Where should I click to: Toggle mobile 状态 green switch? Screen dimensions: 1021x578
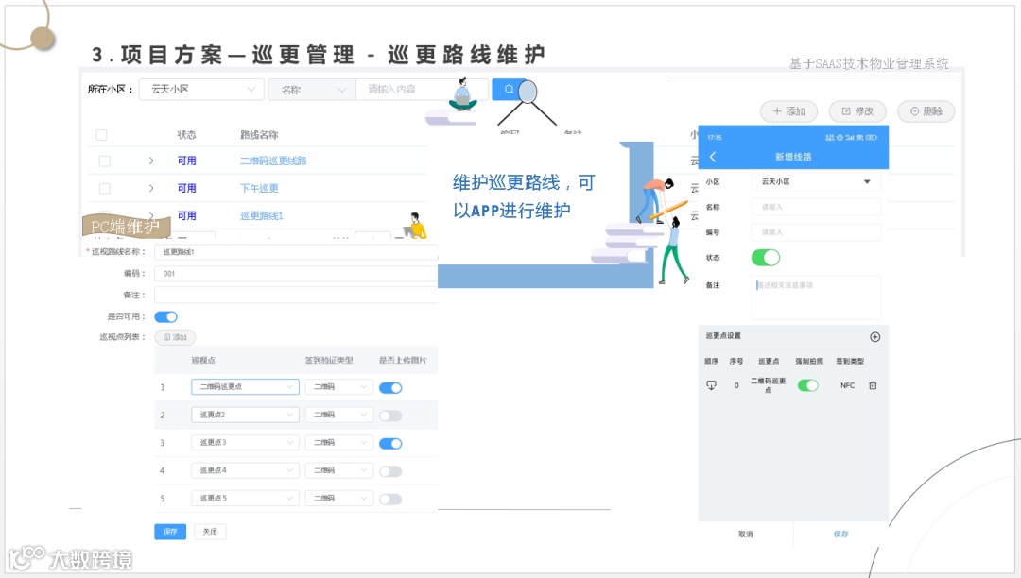point(766,258)
